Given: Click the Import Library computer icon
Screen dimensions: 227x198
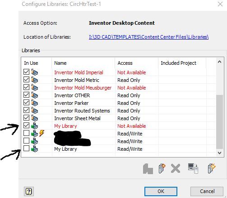Looking at the screenshot, I should pyautogui.click(x=193, y=168).
